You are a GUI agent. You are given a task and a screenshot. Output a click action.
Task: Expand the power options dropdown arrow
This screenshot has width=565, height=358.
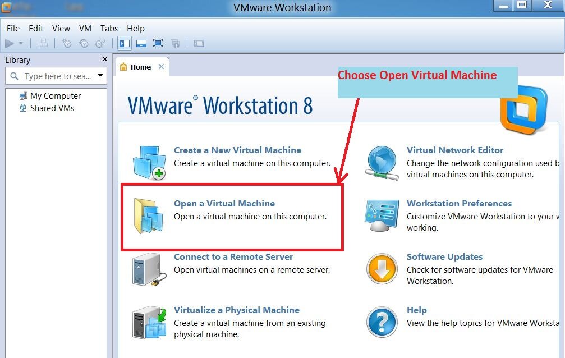click(21, 43)
